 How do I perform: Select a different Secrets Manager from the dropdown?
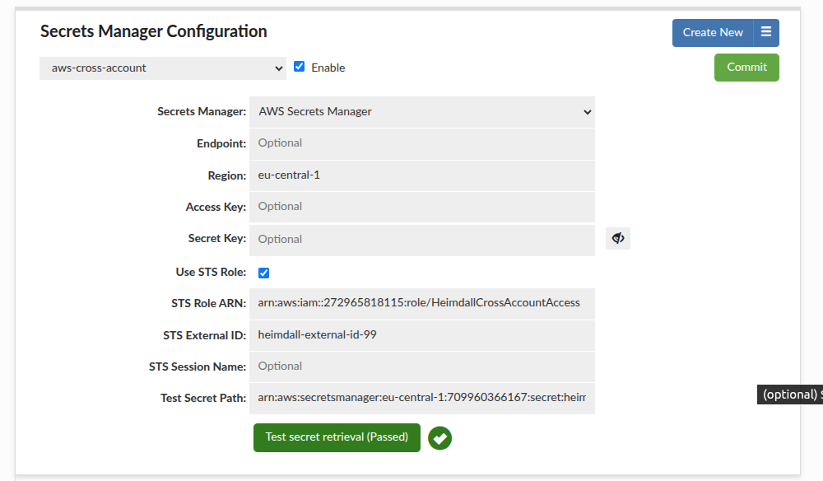424,111
